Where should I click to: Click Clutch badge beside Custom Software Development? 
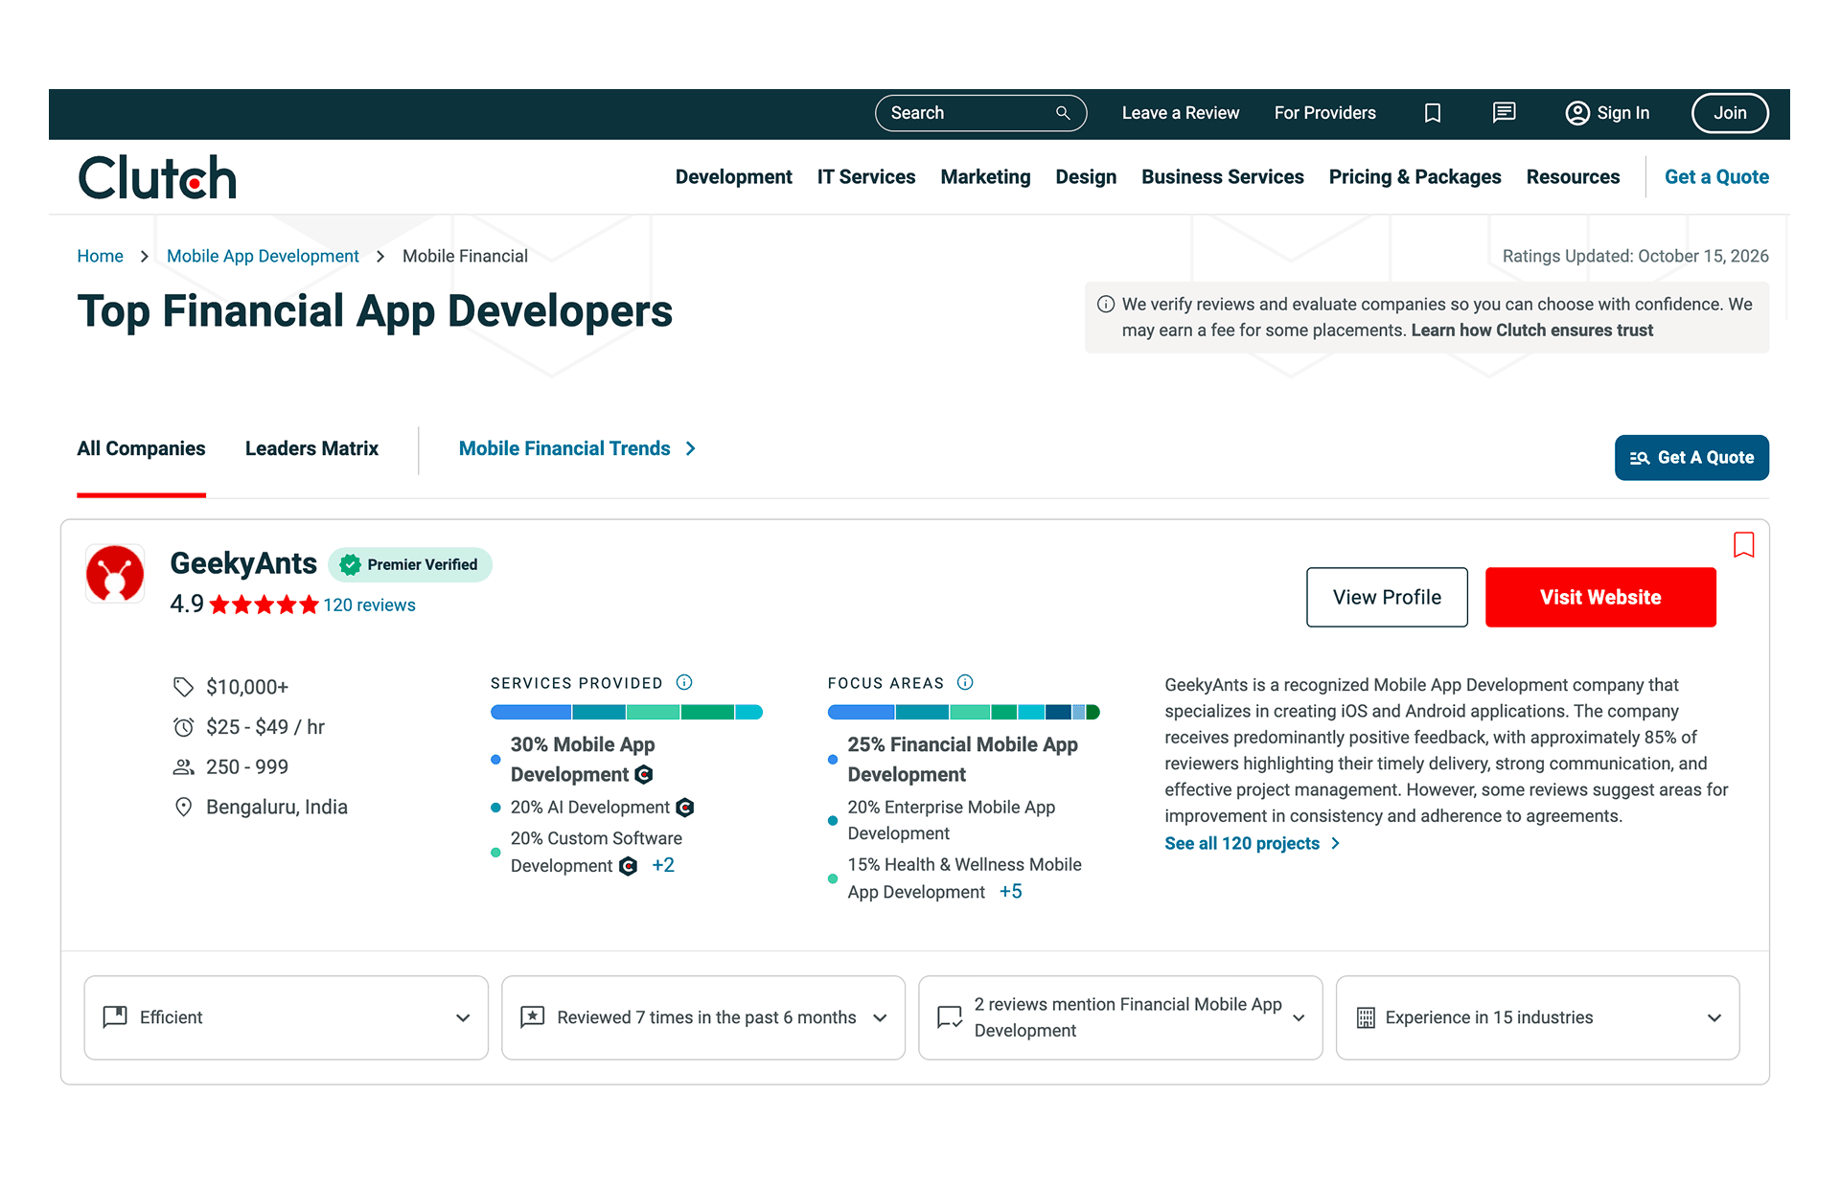pos(629,866)
